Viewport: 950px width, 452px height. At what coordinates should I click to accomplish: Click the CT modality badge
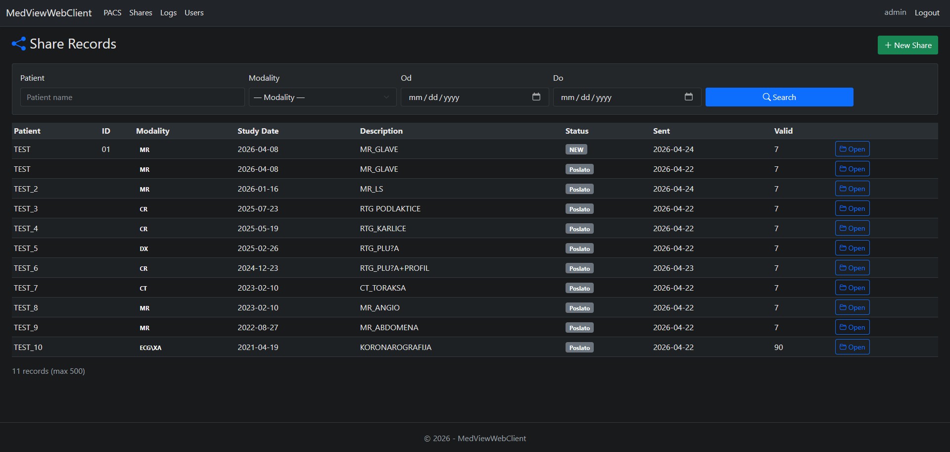(x=143, y=288)
